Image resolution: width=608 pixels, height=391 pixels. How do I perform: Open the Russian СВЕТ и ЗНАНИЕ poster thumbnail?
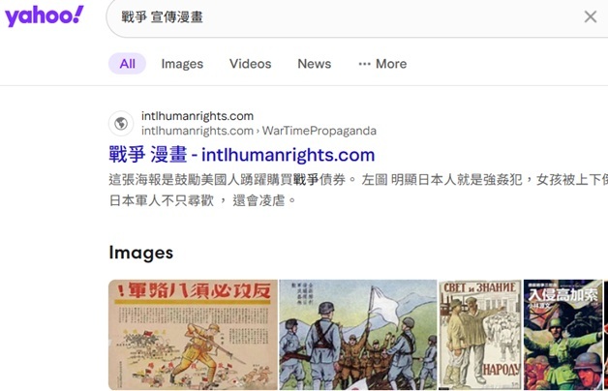[480, 335]
